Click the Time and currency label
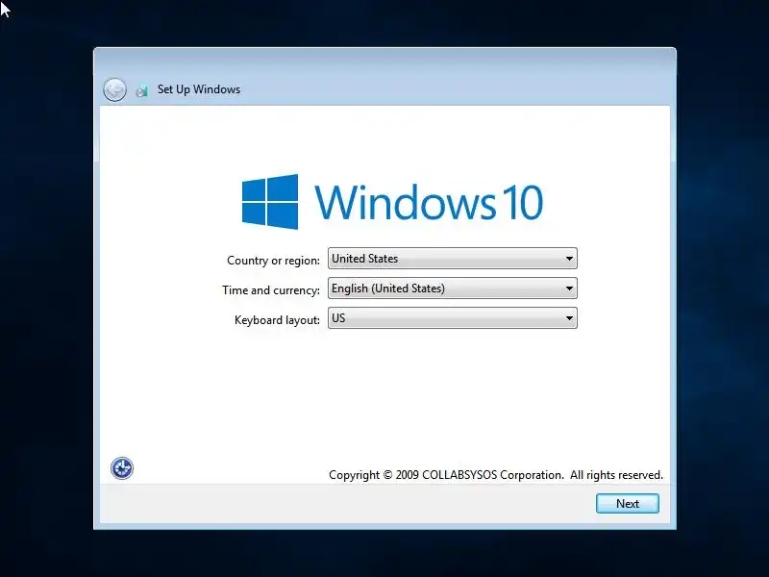Screen dimensions: 769x577 (271, 290)
